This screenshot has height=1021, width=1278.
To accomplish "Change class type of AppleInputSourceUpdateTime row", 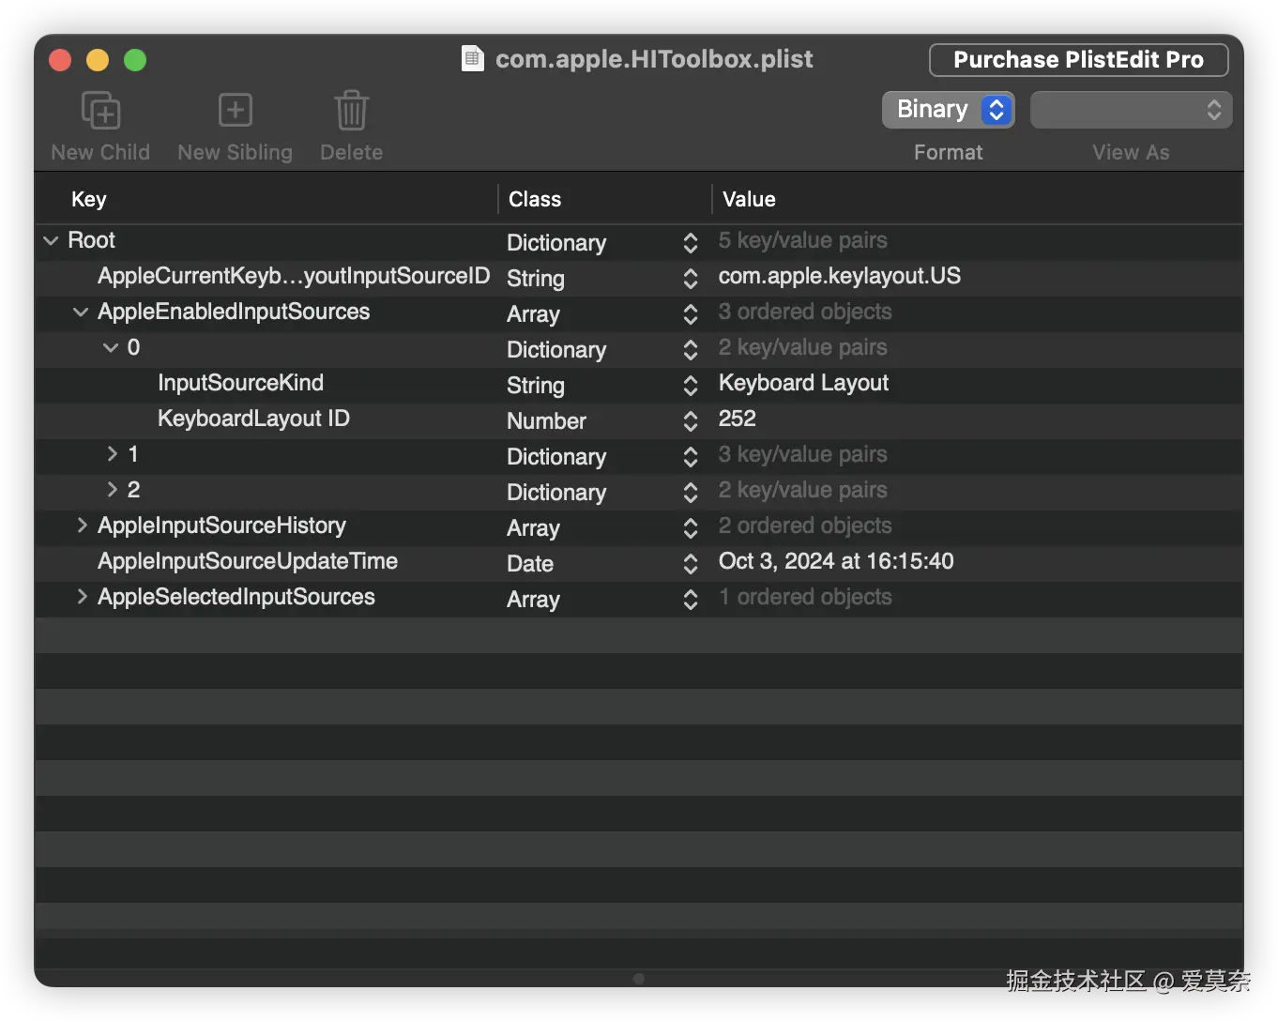I will point(691,564).
